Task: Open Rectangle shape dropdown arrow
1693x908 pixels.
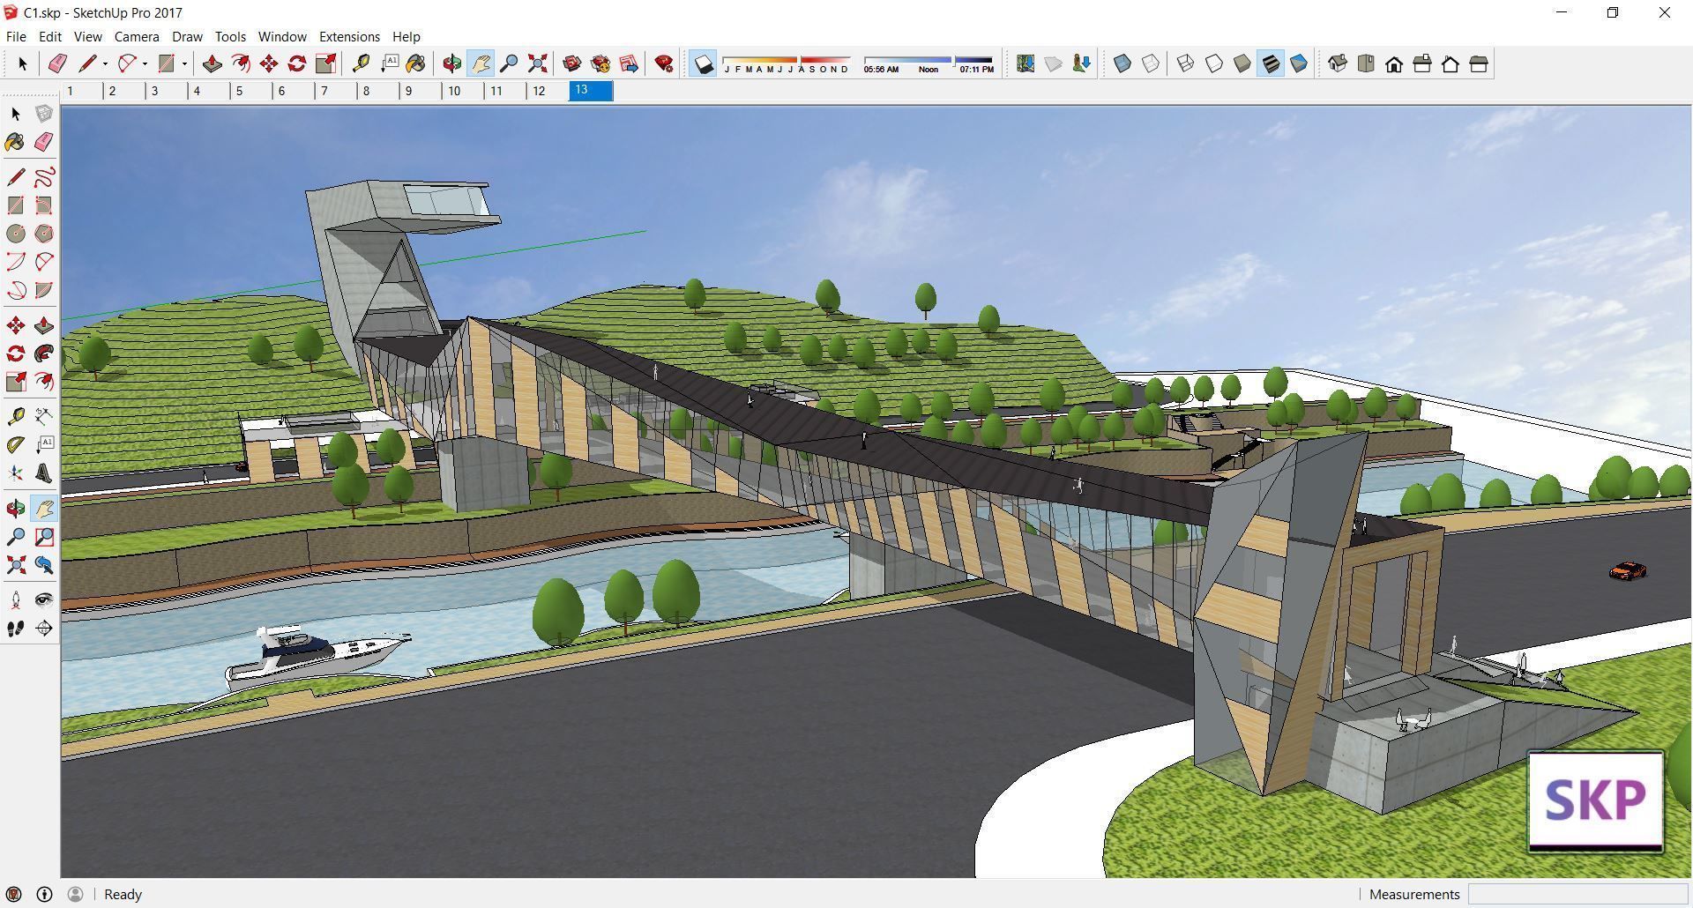Action: pos(184,63)
